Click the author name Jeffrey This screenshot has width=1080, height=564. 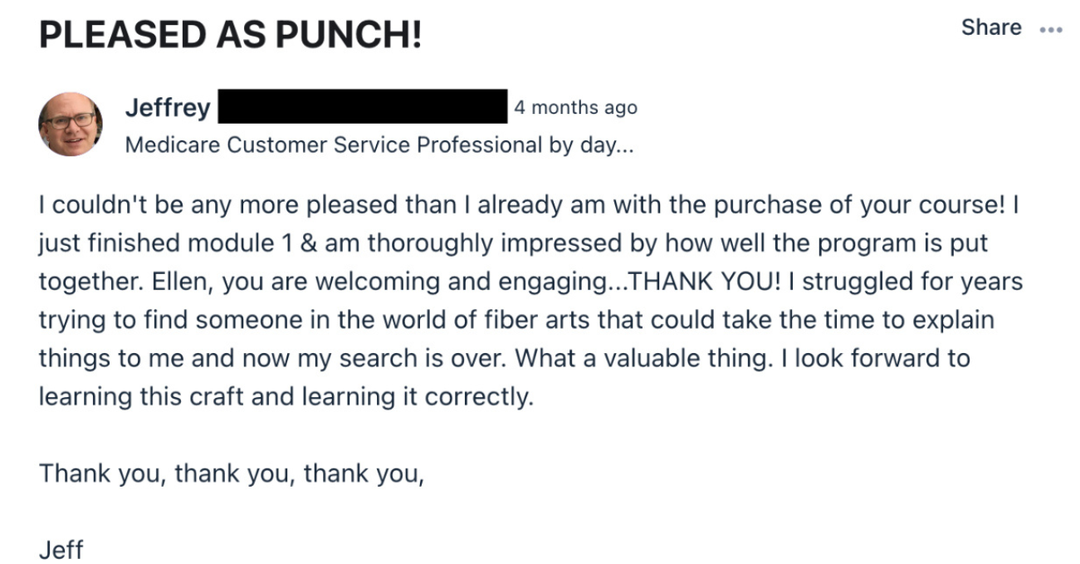click(x=168, y=108)
